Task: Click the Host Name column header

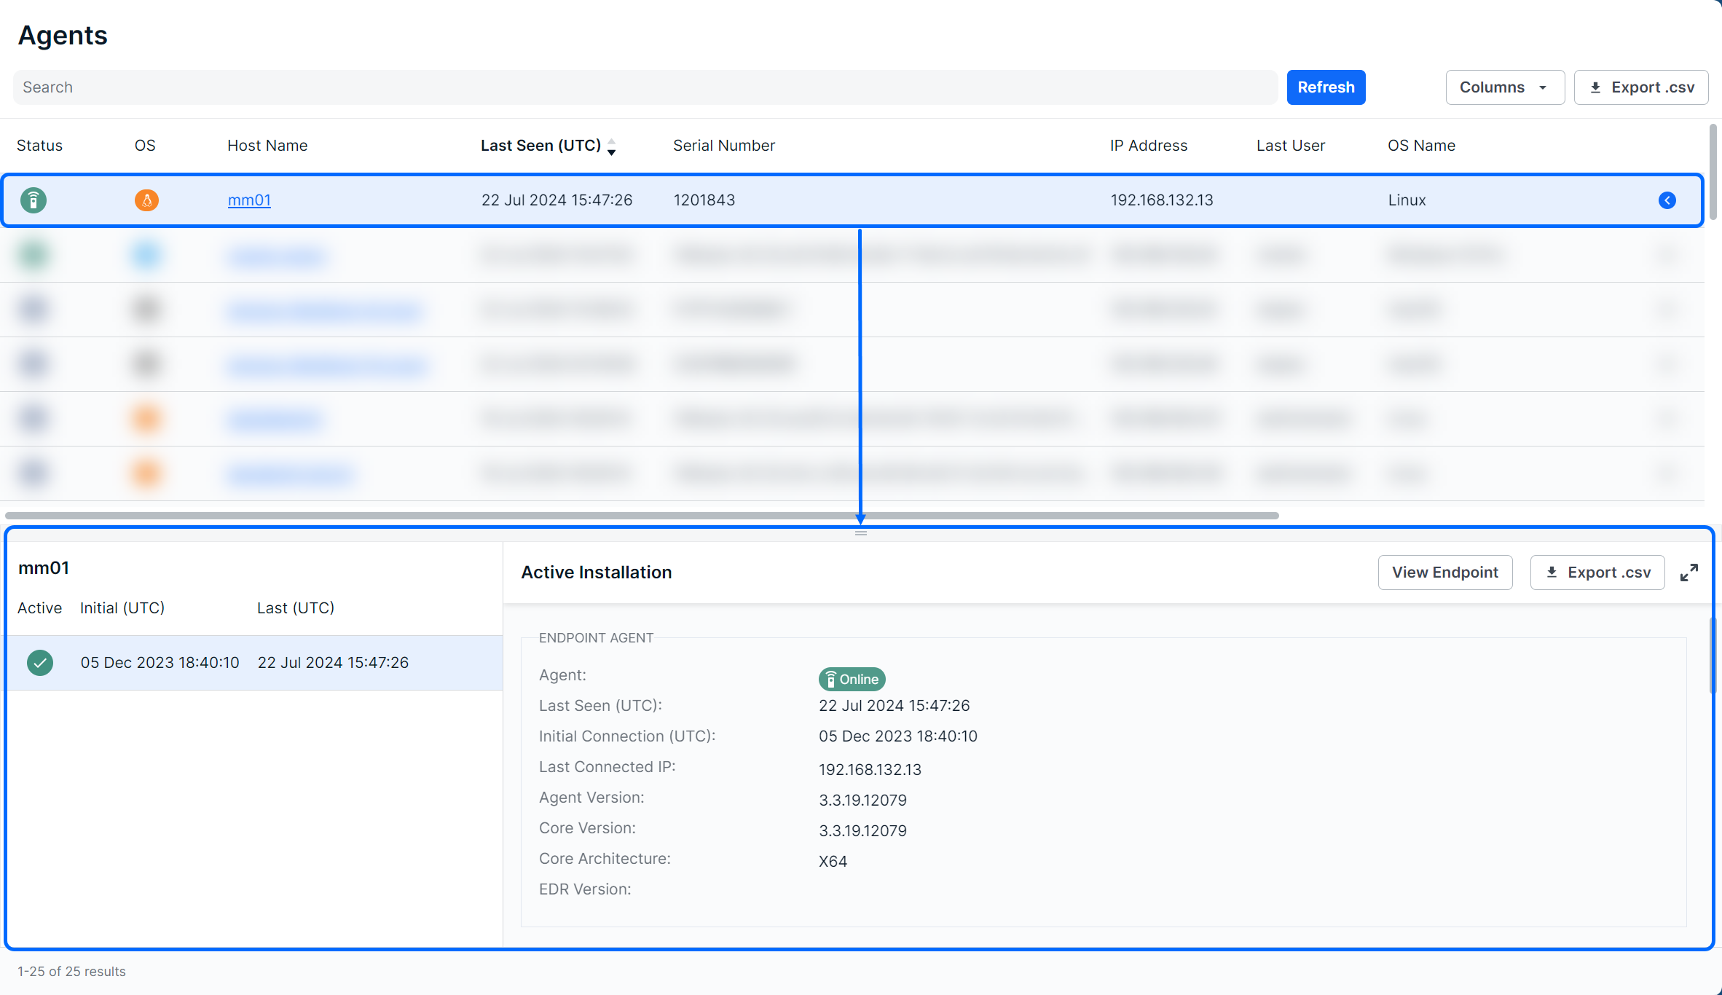Action: (267, 146)
